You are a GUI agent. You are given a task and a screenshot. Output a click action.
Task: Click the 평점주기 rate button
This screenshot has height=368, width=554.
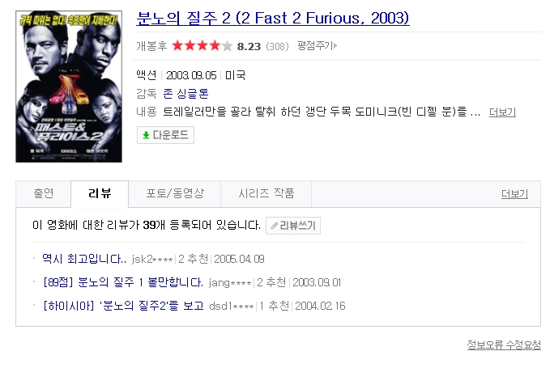click(316, 46)
